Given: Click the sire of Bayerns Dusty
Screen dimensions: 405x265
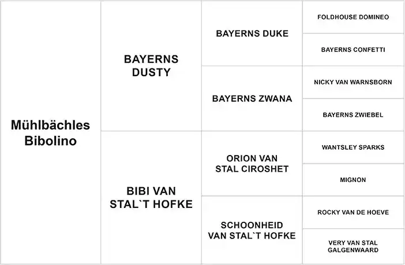Looking at the screenshot, I should pos(252,33).
